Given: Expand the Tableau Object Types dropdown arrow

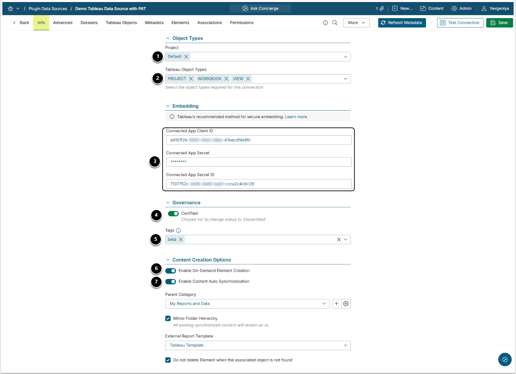Looking at the screenshot, I should click(345, 79).
